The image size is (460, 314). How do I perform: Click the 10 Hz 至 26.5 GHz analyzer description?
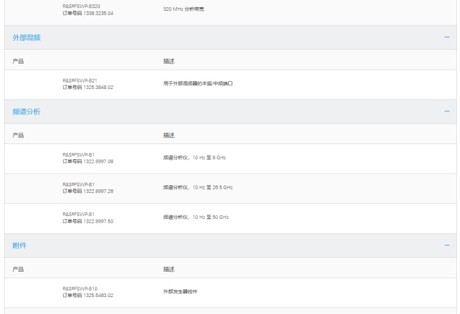(x=198, y=188)
